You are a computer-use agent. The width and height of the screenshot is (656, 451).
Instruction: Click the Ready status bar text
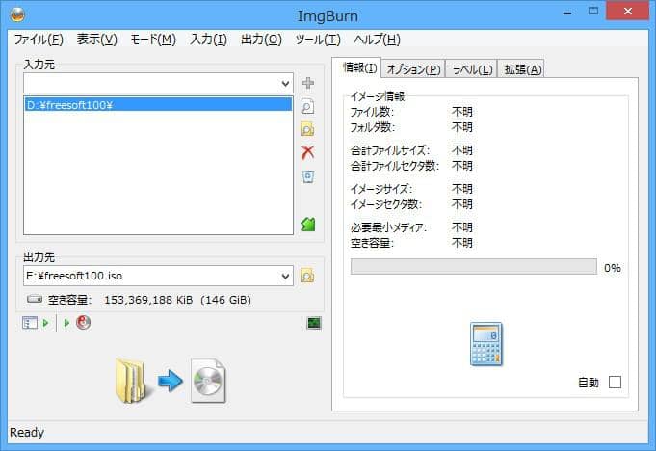tap(27, 432)
